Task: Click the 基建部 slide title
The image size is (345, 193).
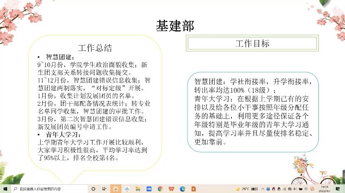Action: click(175, 26)
